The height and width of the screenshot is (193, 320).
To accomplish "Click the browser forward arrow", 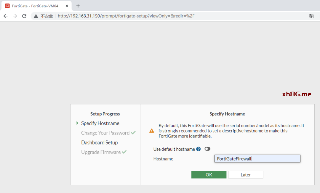I will click(15, 16).
